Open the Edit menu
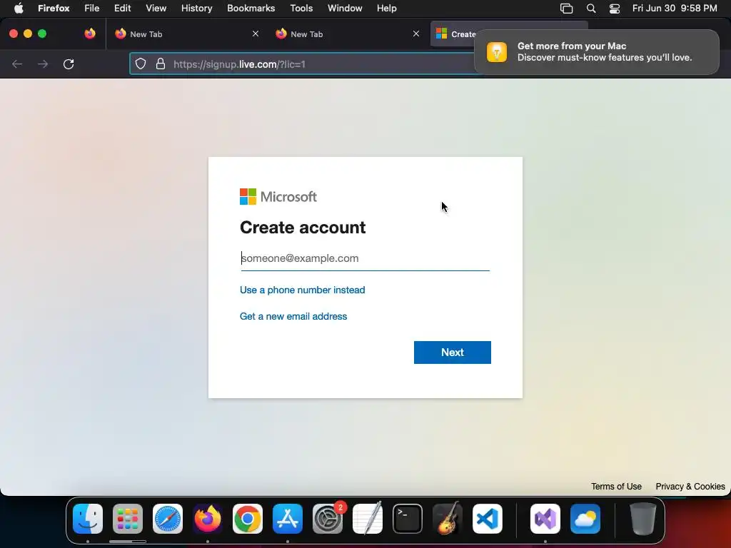This screenshot has height=548, width=731. pyautogui.click(x=123, y=9)
